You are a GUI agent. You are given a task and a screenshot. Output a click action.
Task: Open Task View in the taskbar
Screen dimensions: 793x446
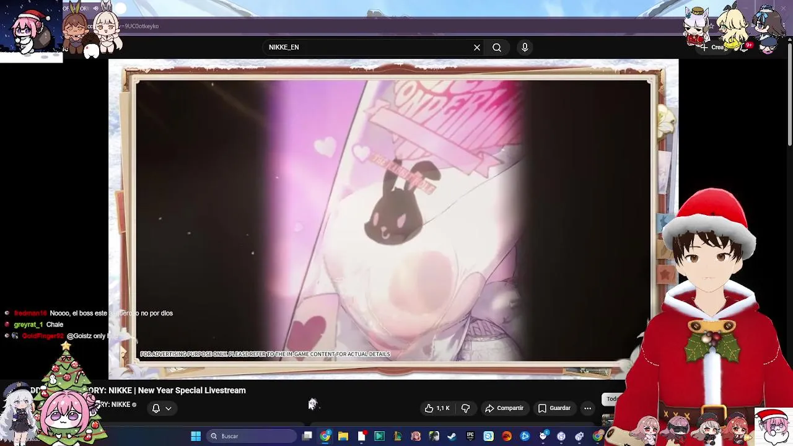point(307,436)
